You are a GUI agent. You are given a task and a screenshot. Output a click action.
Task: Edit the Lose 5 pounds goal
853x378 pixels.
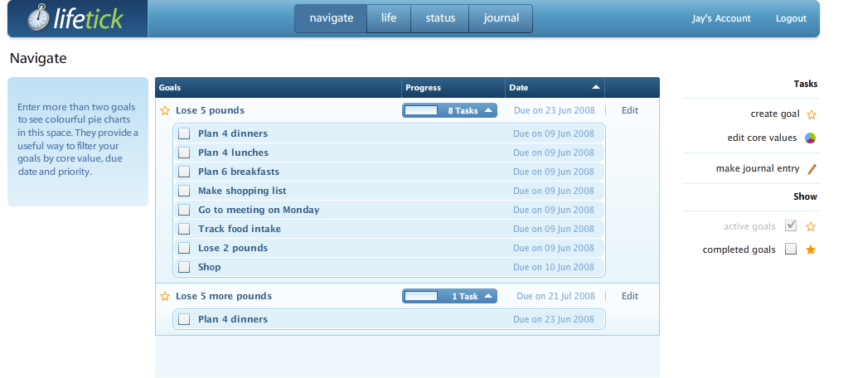pyautogui.click(x=630, y=110)
